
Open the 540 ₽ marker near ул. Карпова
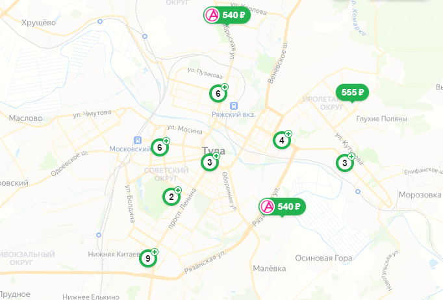click(227, 15)
